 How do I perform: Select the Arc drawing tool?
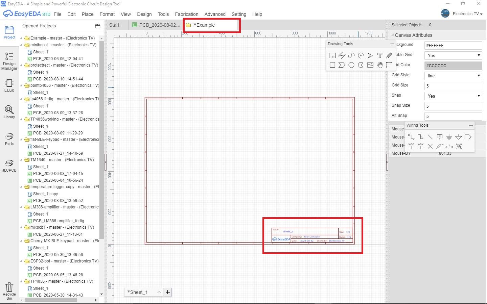361,55
